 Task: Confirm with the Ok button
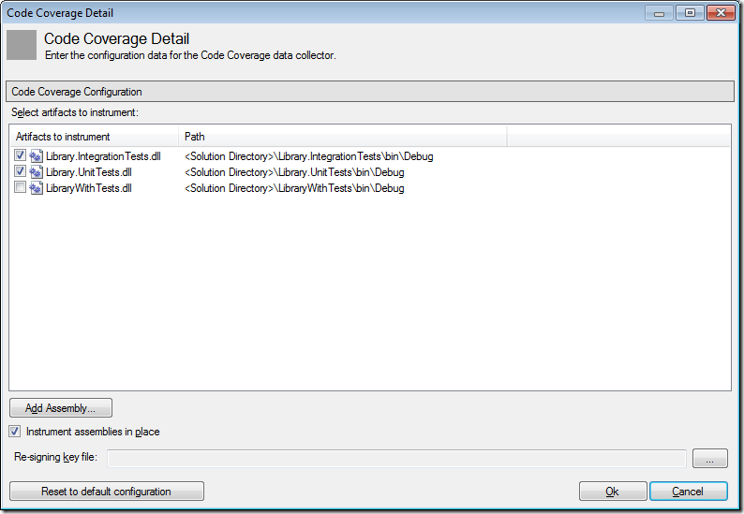613,492
